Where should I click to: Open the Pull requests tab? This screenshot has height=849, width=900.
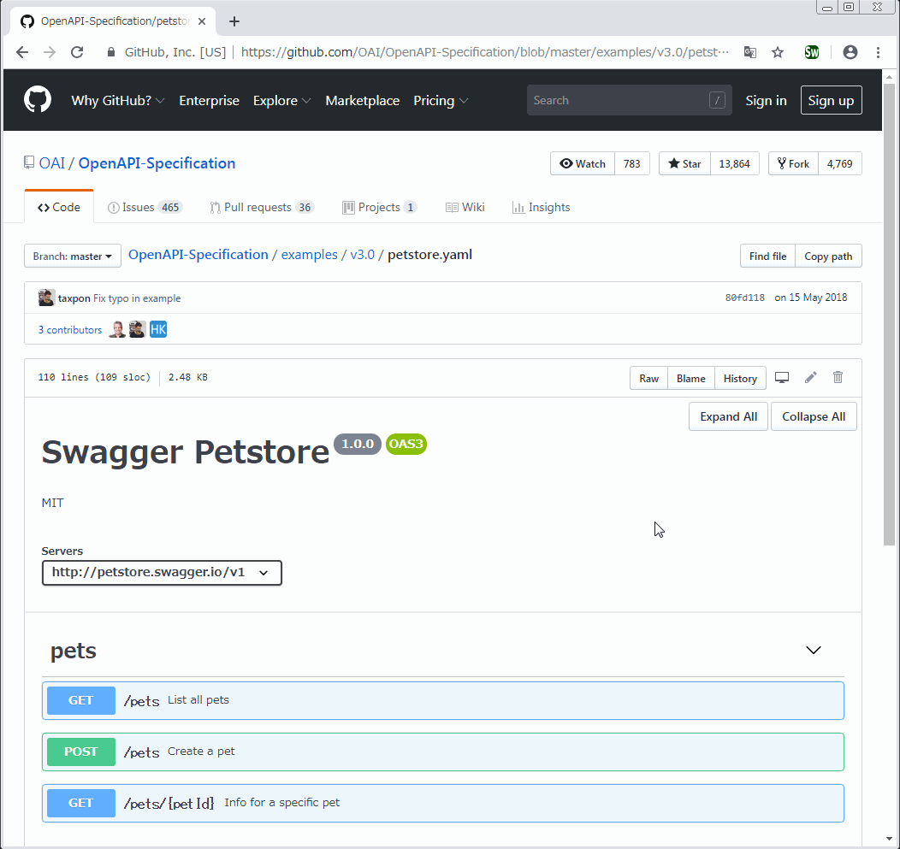tap(262, 207)
